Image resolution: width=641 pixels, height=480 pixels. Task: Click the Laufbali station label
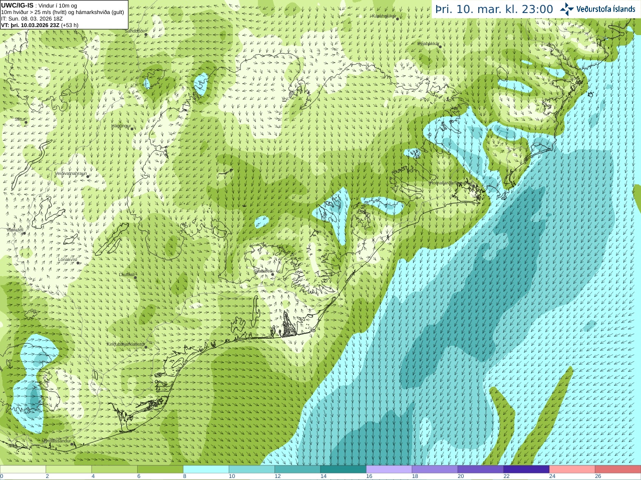coord(126,275)
